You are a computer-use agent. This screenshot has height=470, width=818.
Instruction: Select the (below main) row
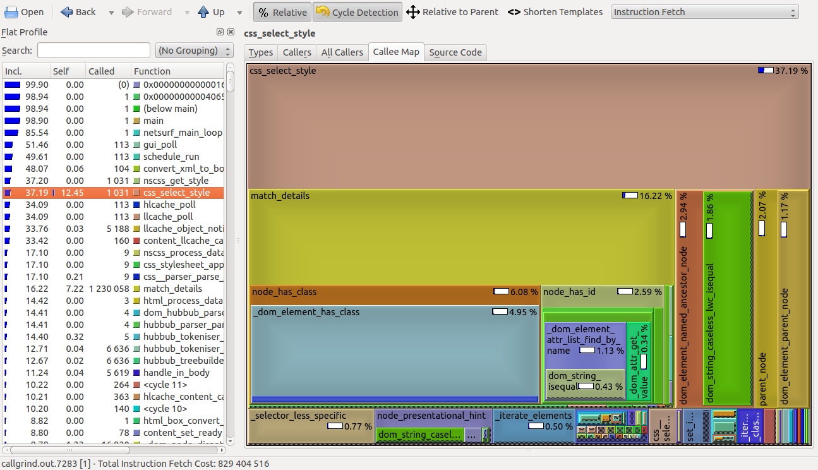tap(113, 109)
